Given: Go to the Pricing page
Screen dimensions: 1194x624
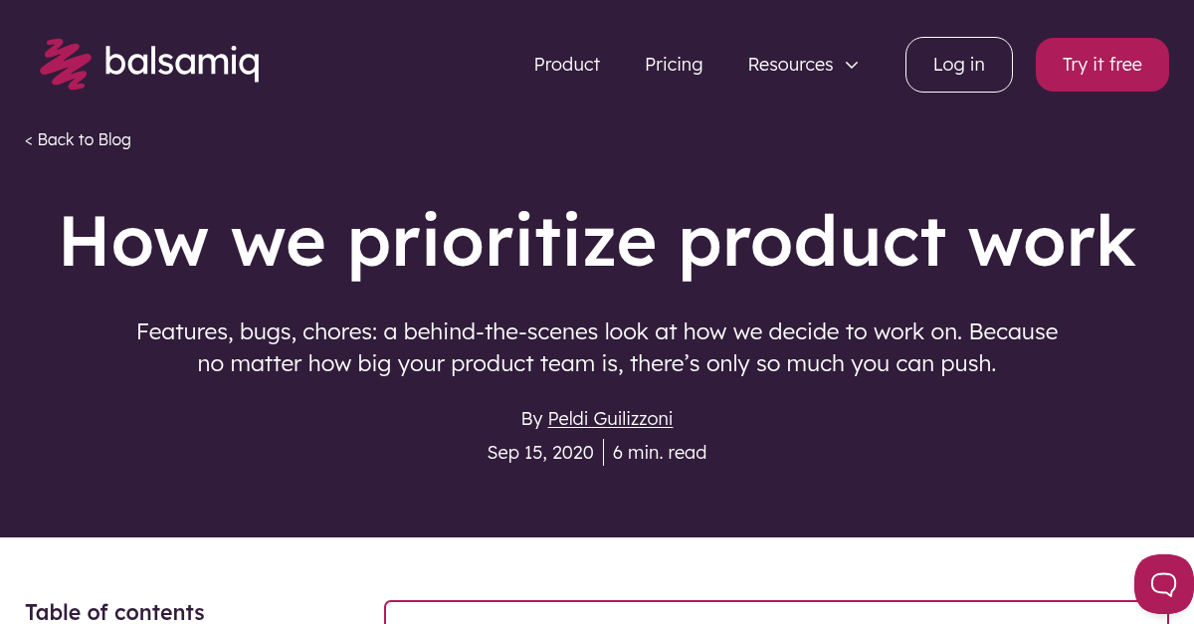Looking at the screenshot, I should click(674, 64).
